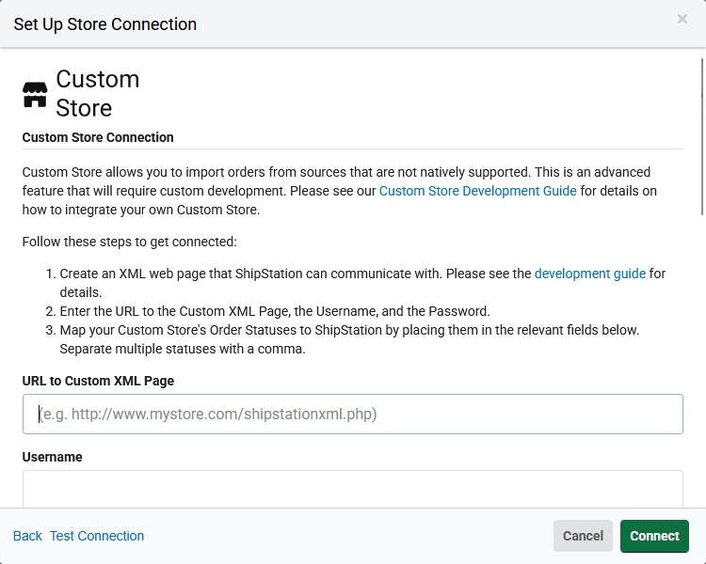This screenshot has width=706, height=564.
Task: Run Test Connection
Action: (97, 536)
